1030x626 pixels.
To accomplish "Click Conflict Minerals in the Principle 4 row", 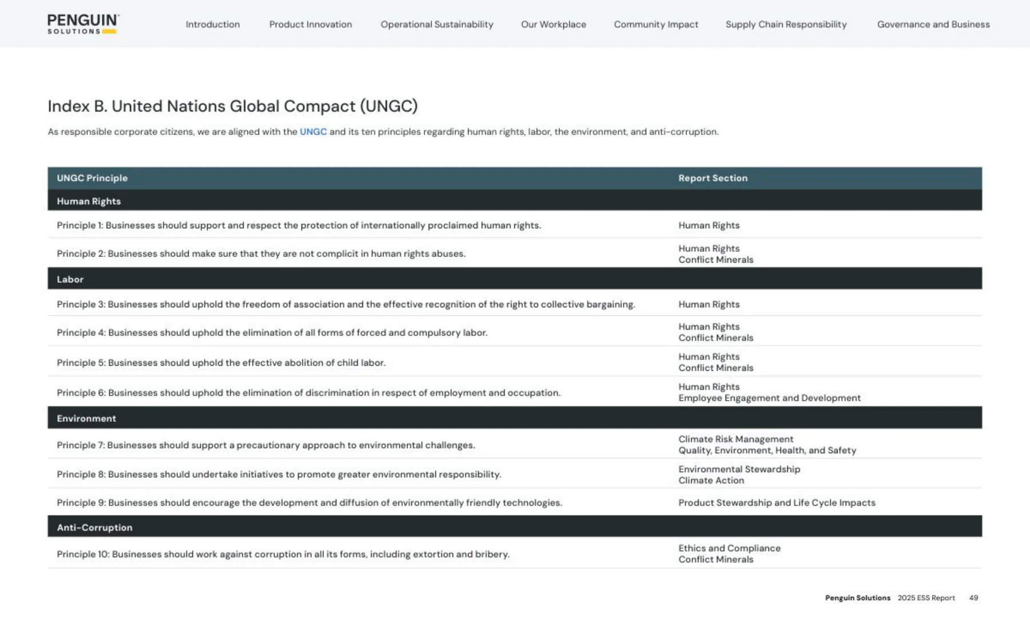I will click(x=716, y=338).
